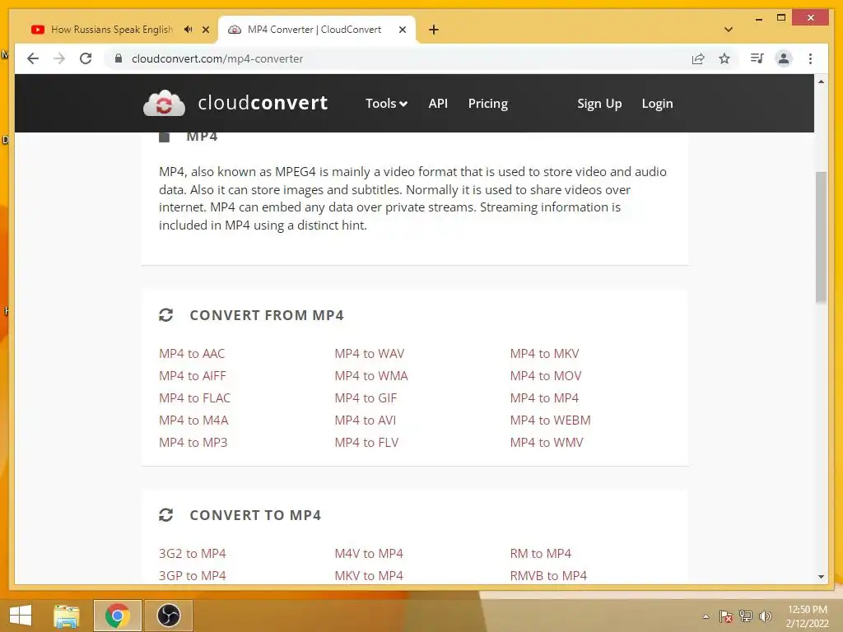Click the Login link
Image resolution: width=843 pixels, height=632 pixels.
[657, 103]
